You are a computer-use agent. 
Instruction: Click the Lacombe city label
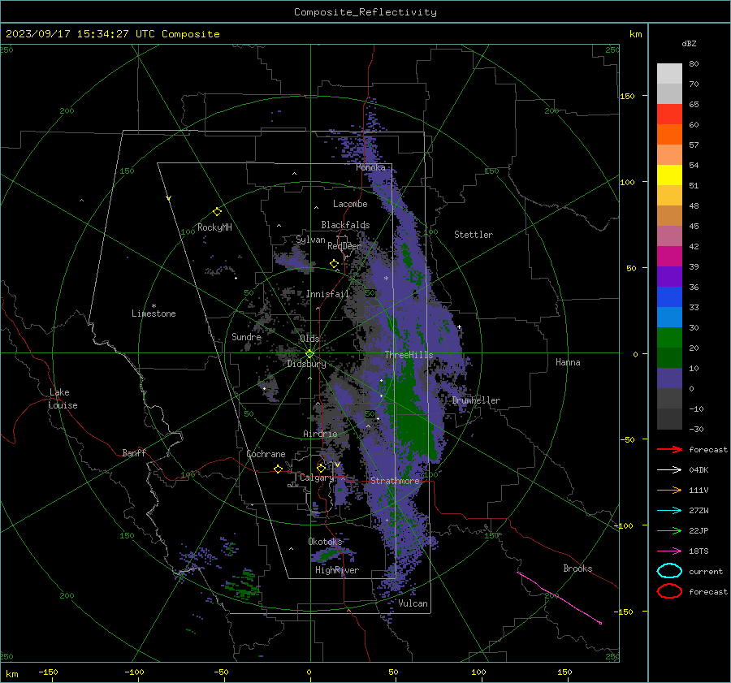click(350, 204)
